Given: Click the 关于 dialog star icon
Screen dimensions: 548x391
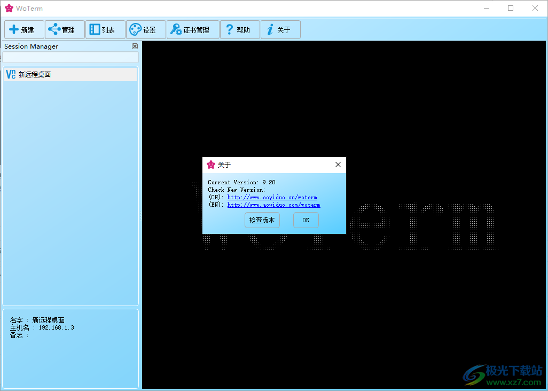Looking at the screenshot, I should click(211, 165).
